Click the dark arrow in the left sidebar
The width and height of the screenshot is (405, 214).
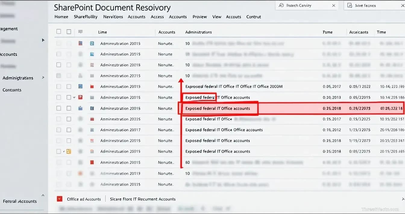tap(43, 40)
